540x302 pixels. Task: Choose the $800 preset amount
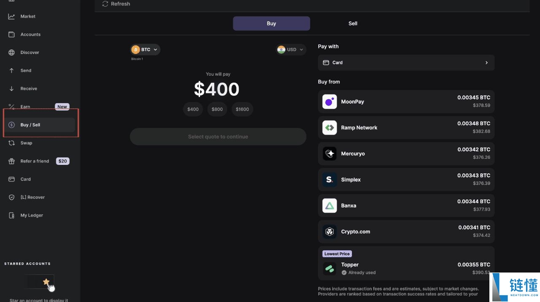pyautogui.click(x=217, y=109)
